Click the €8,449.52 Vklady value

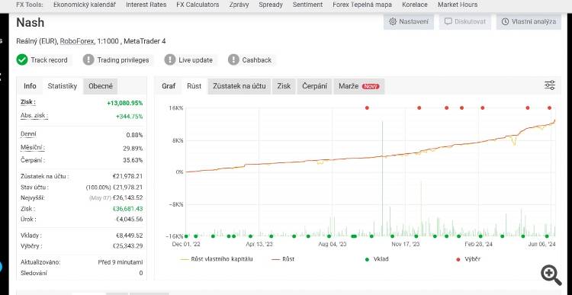click(x=129, y=236)
